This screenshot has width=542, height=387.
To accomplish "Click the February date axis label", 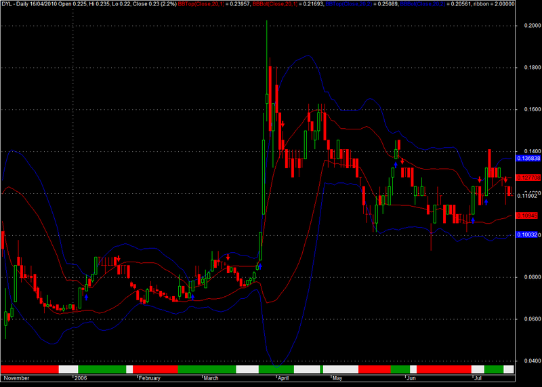I will 150,378.
